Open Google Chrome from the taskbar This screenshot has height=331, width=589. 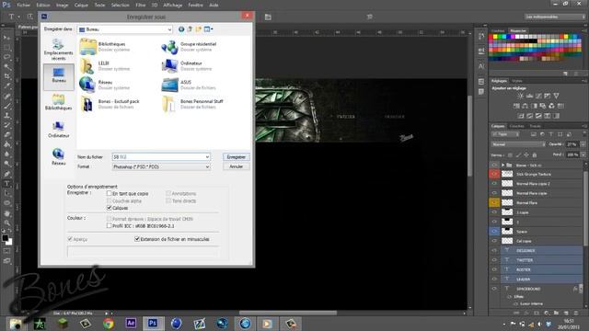click(x=109, y=323)
